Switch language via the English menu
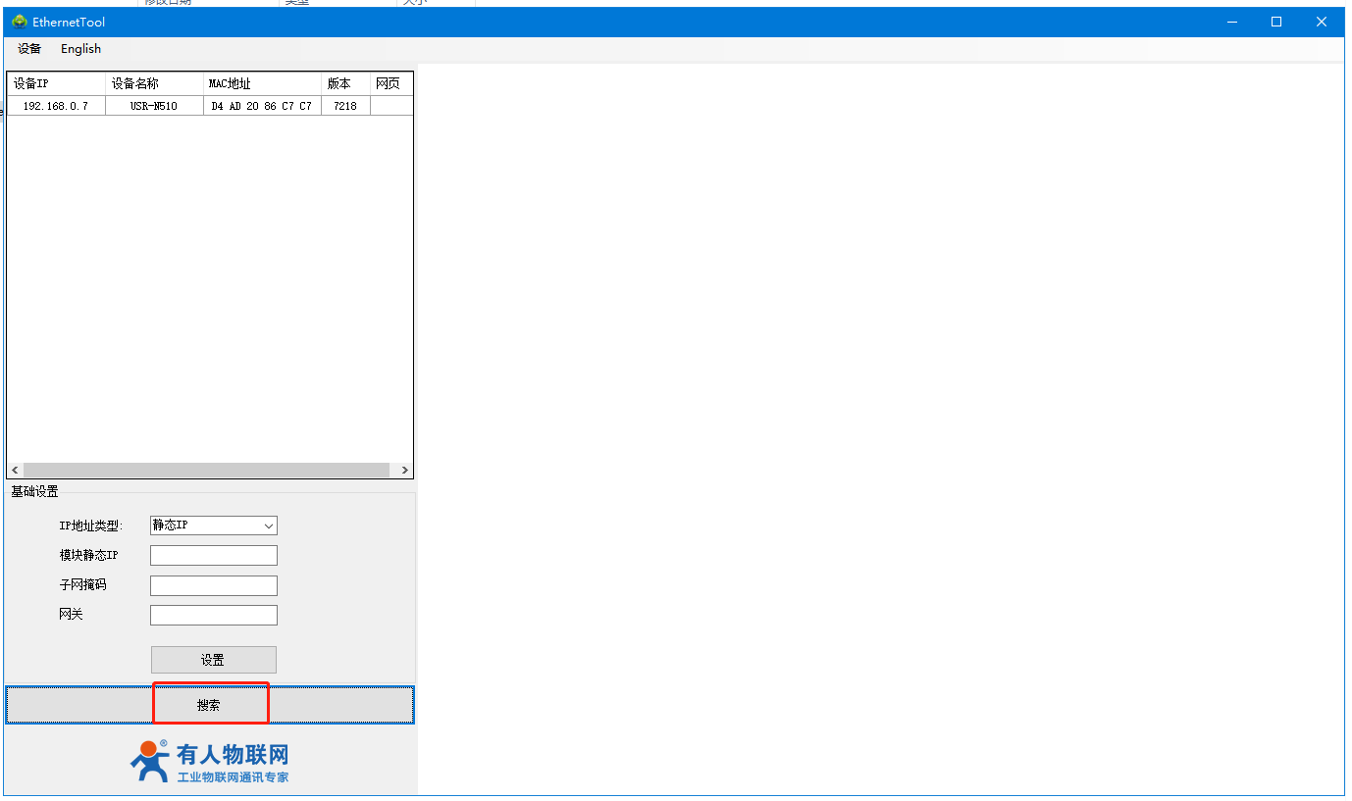This screenshot has height=801, width=1352. pos(80,49)
